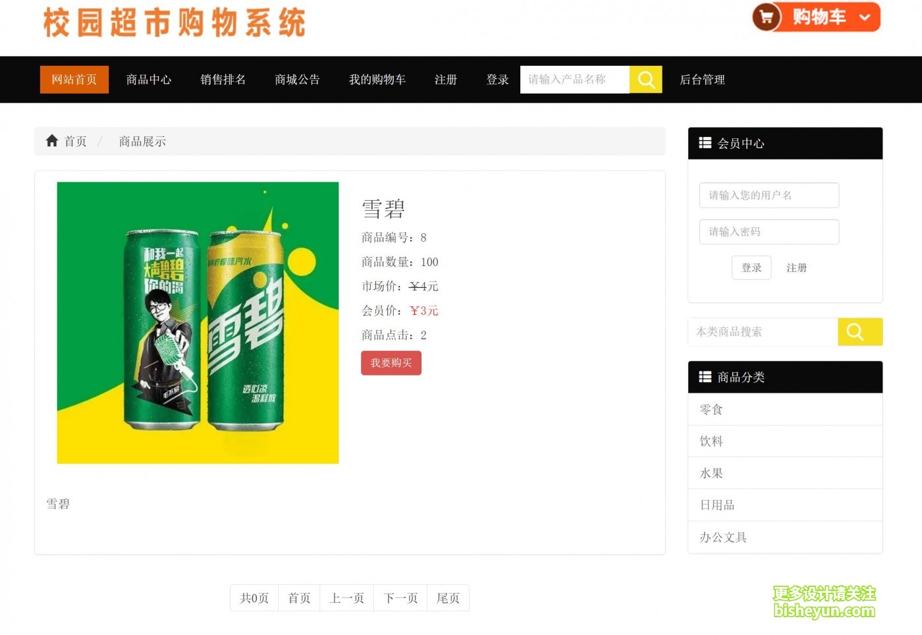
Task: Open 后台管理 link
Action: 702,80
